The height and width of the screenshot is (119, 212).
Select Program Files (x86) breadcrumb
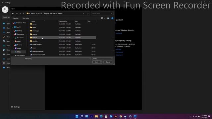pos(50,14)
